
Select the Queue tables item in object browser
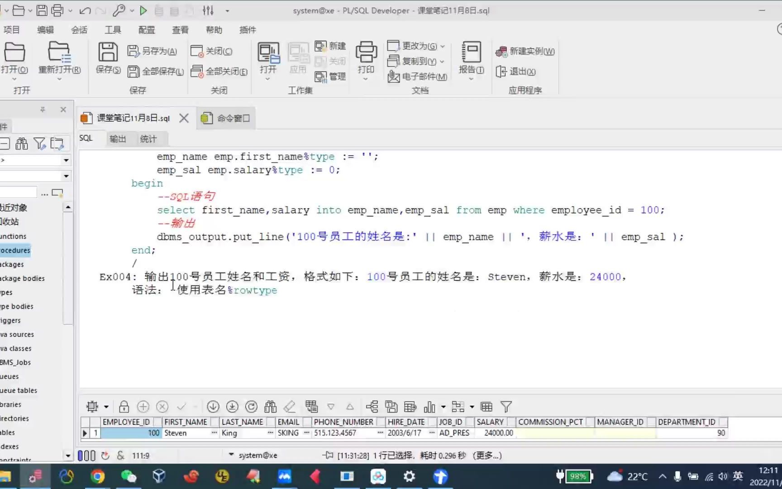(x=19, y=390)
